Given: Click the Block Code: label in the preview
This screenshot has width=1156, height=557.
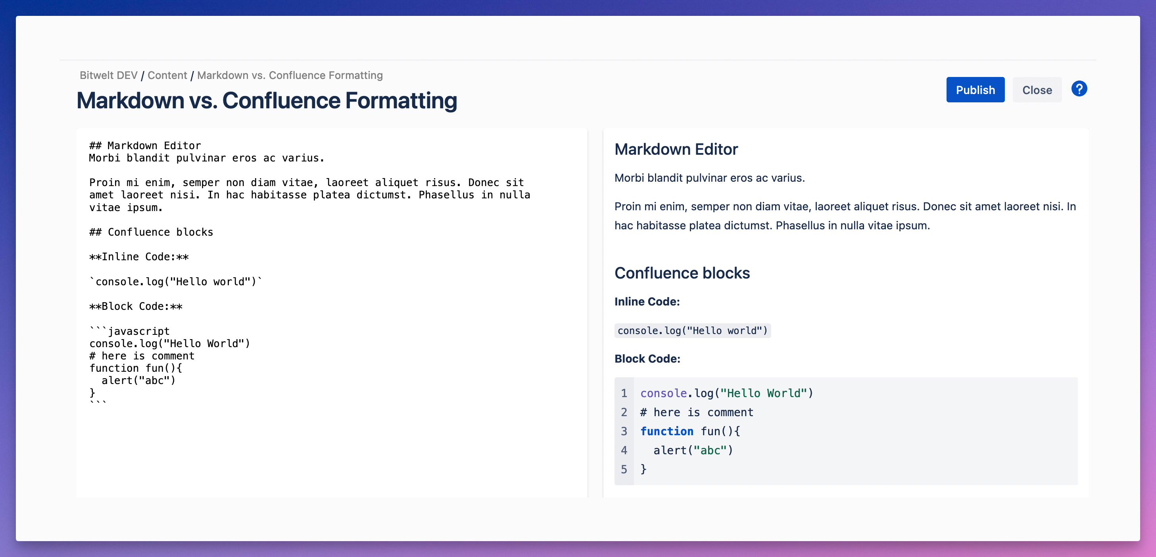Looking at the screenshot, I should click(647, 358).
